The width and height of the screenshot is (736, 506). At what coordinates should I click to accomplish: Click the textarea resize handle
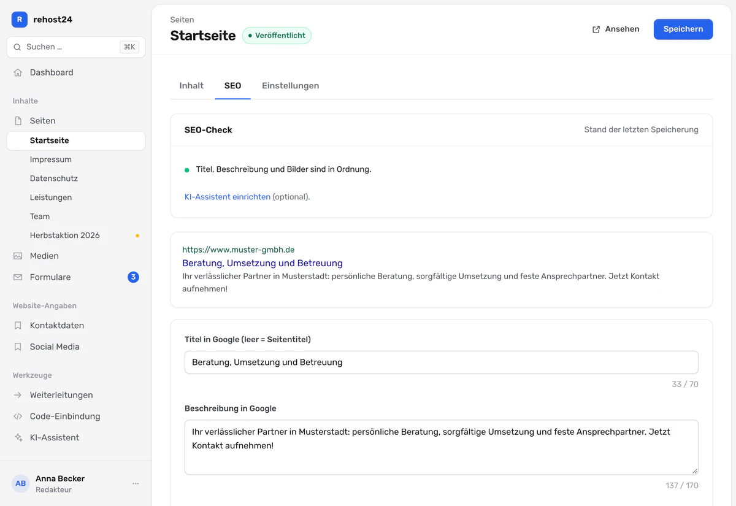point(694,470)
